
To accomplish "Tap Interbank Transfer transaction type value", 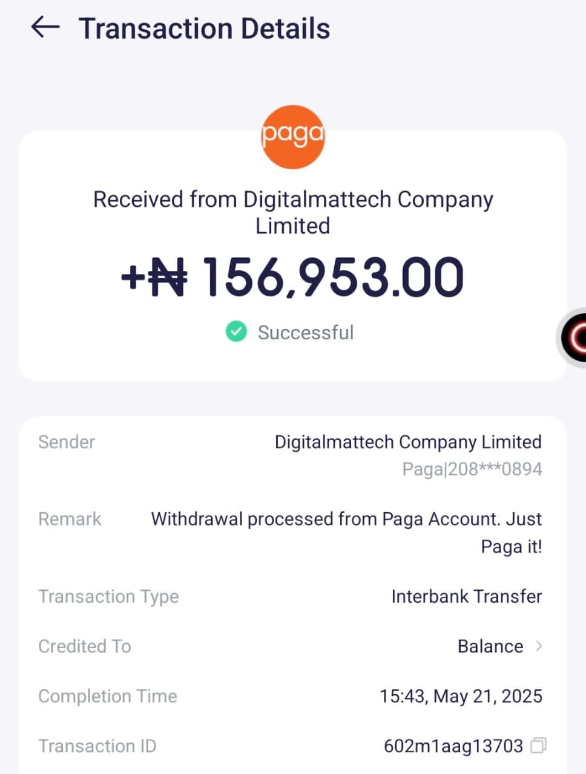I will point(467,597).
